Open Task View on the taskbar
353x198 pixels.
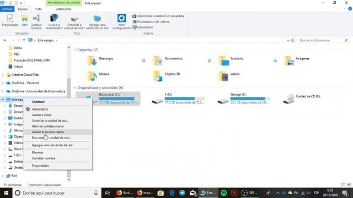(108, 193)
